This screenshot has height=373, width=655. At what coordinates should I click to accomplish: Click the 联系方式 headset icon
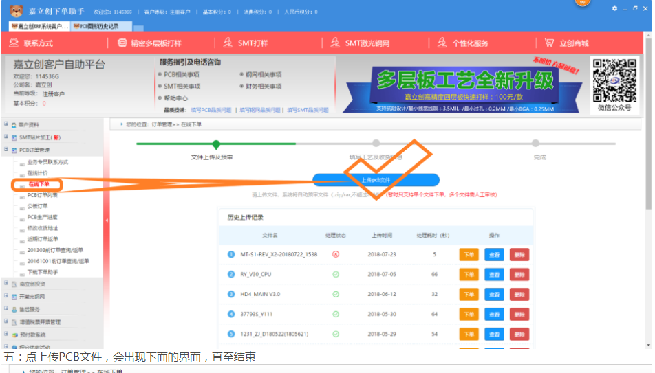pos(13,43)
